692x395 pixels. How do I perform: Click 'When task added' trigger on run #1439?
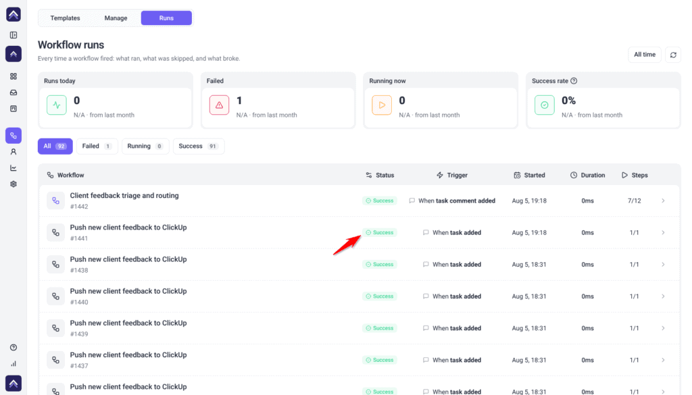pos(457,328)
